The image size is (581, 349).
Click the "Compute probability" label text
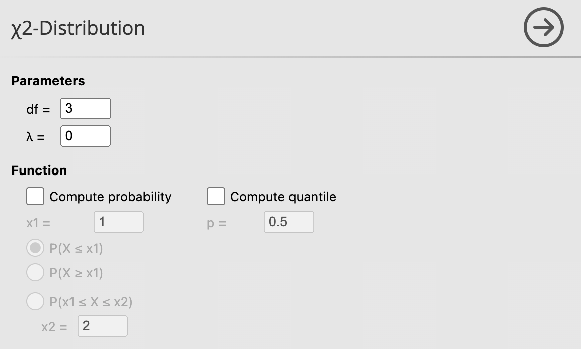pyautogui.click(x=110, y=197)
